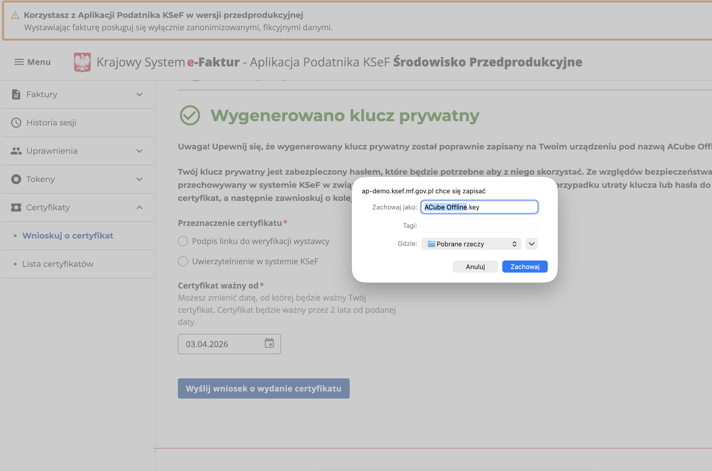Click the hamburger Menu icon

(x=19, y=62)
